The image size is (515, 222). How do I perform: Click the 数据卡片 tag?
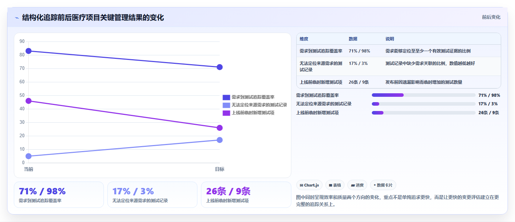[383, 185]
